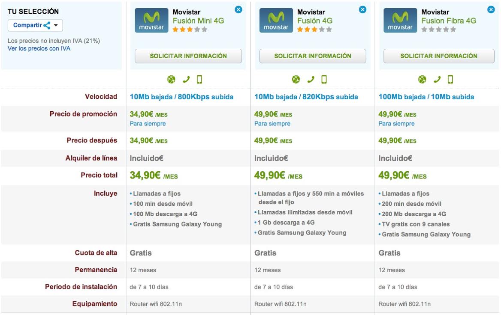Open the Fusion Fibra 4G plan title
Viewport: 501px width, 315px height.
[449, 21]
